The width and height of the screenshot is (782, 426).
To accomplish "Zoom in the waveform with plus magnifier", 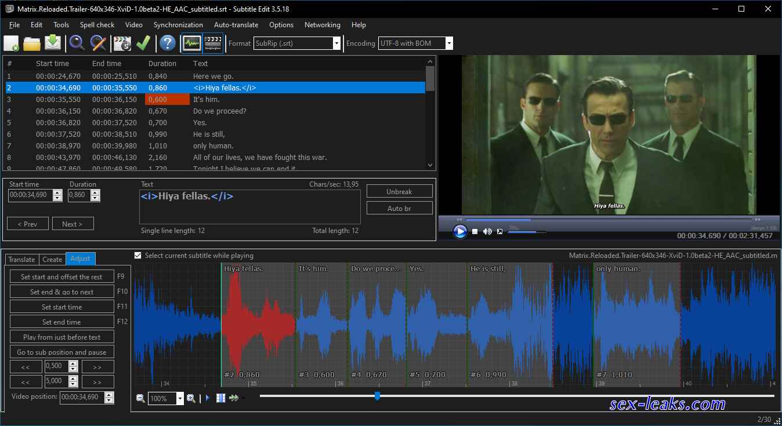I will 191,398.
